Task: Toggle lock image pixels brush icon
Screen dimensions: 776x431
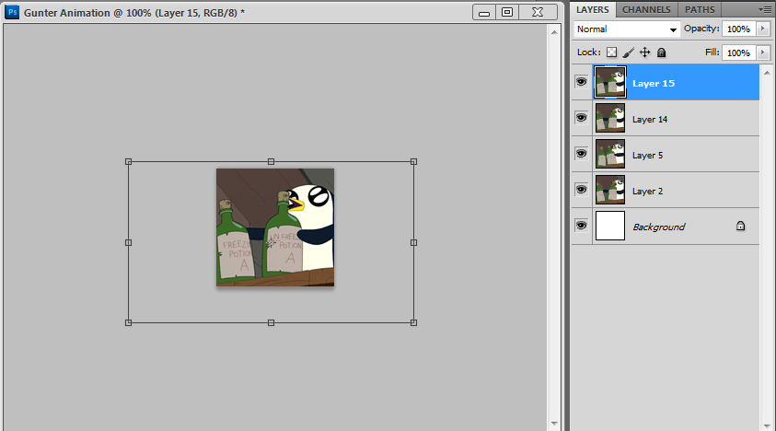Action: coord(629,52)
